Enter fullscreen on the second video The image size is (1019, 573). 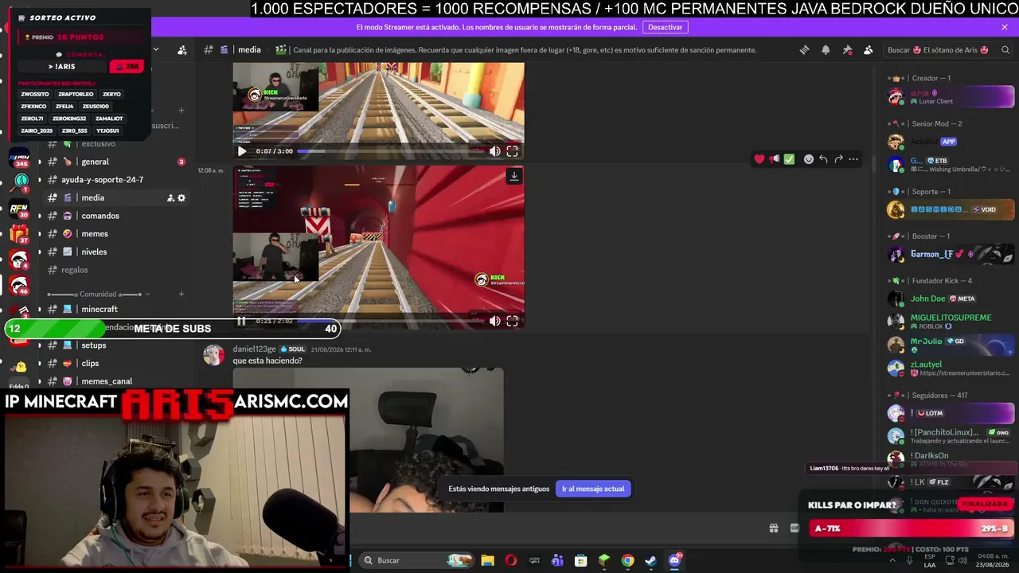(513, 322)
